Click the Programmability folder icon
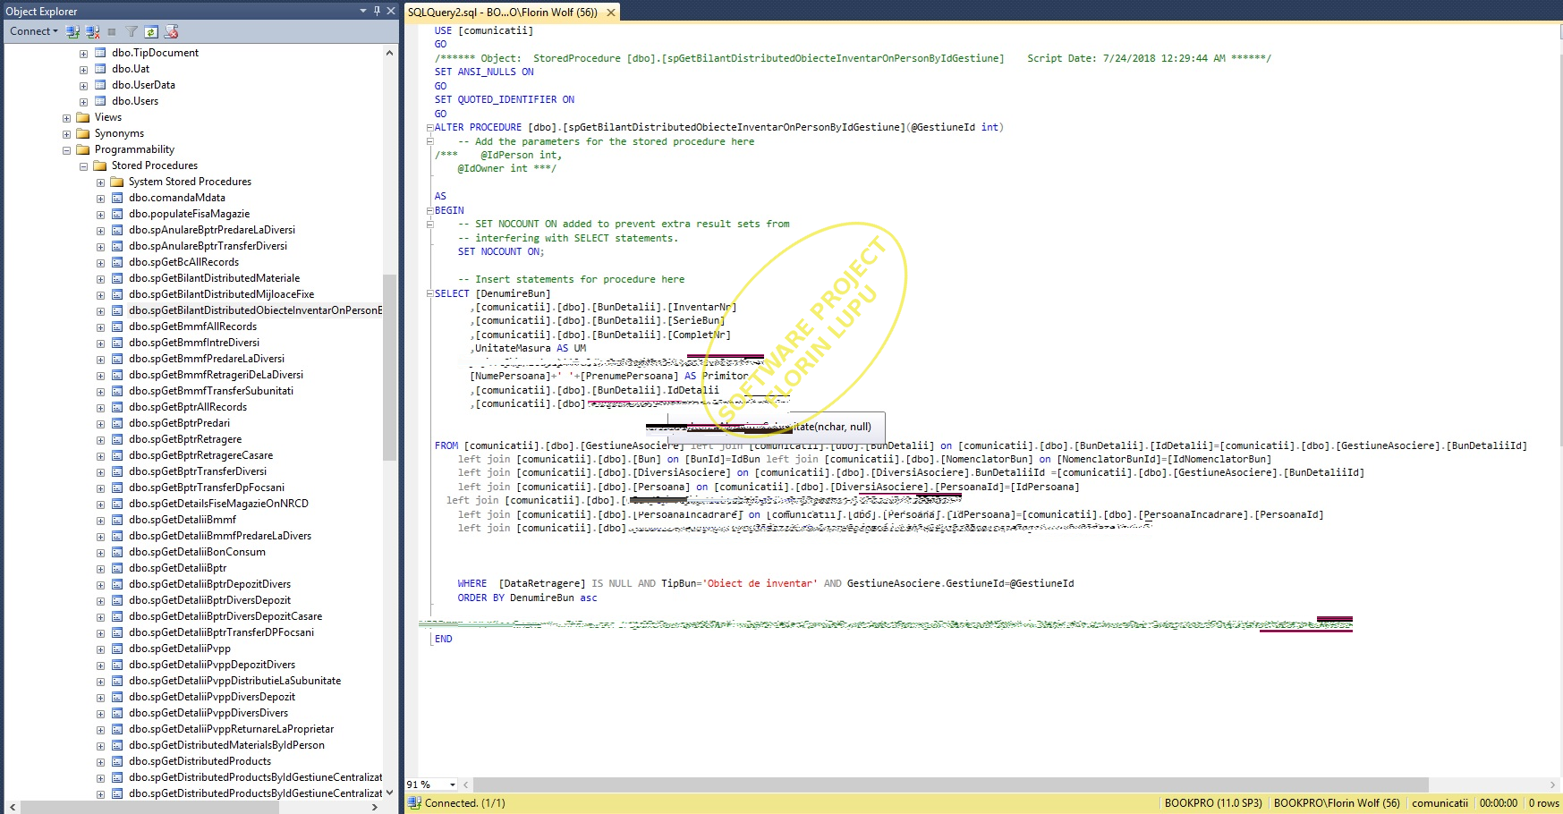The height and width of the screenshot is (814, 1563). [83, 149]
